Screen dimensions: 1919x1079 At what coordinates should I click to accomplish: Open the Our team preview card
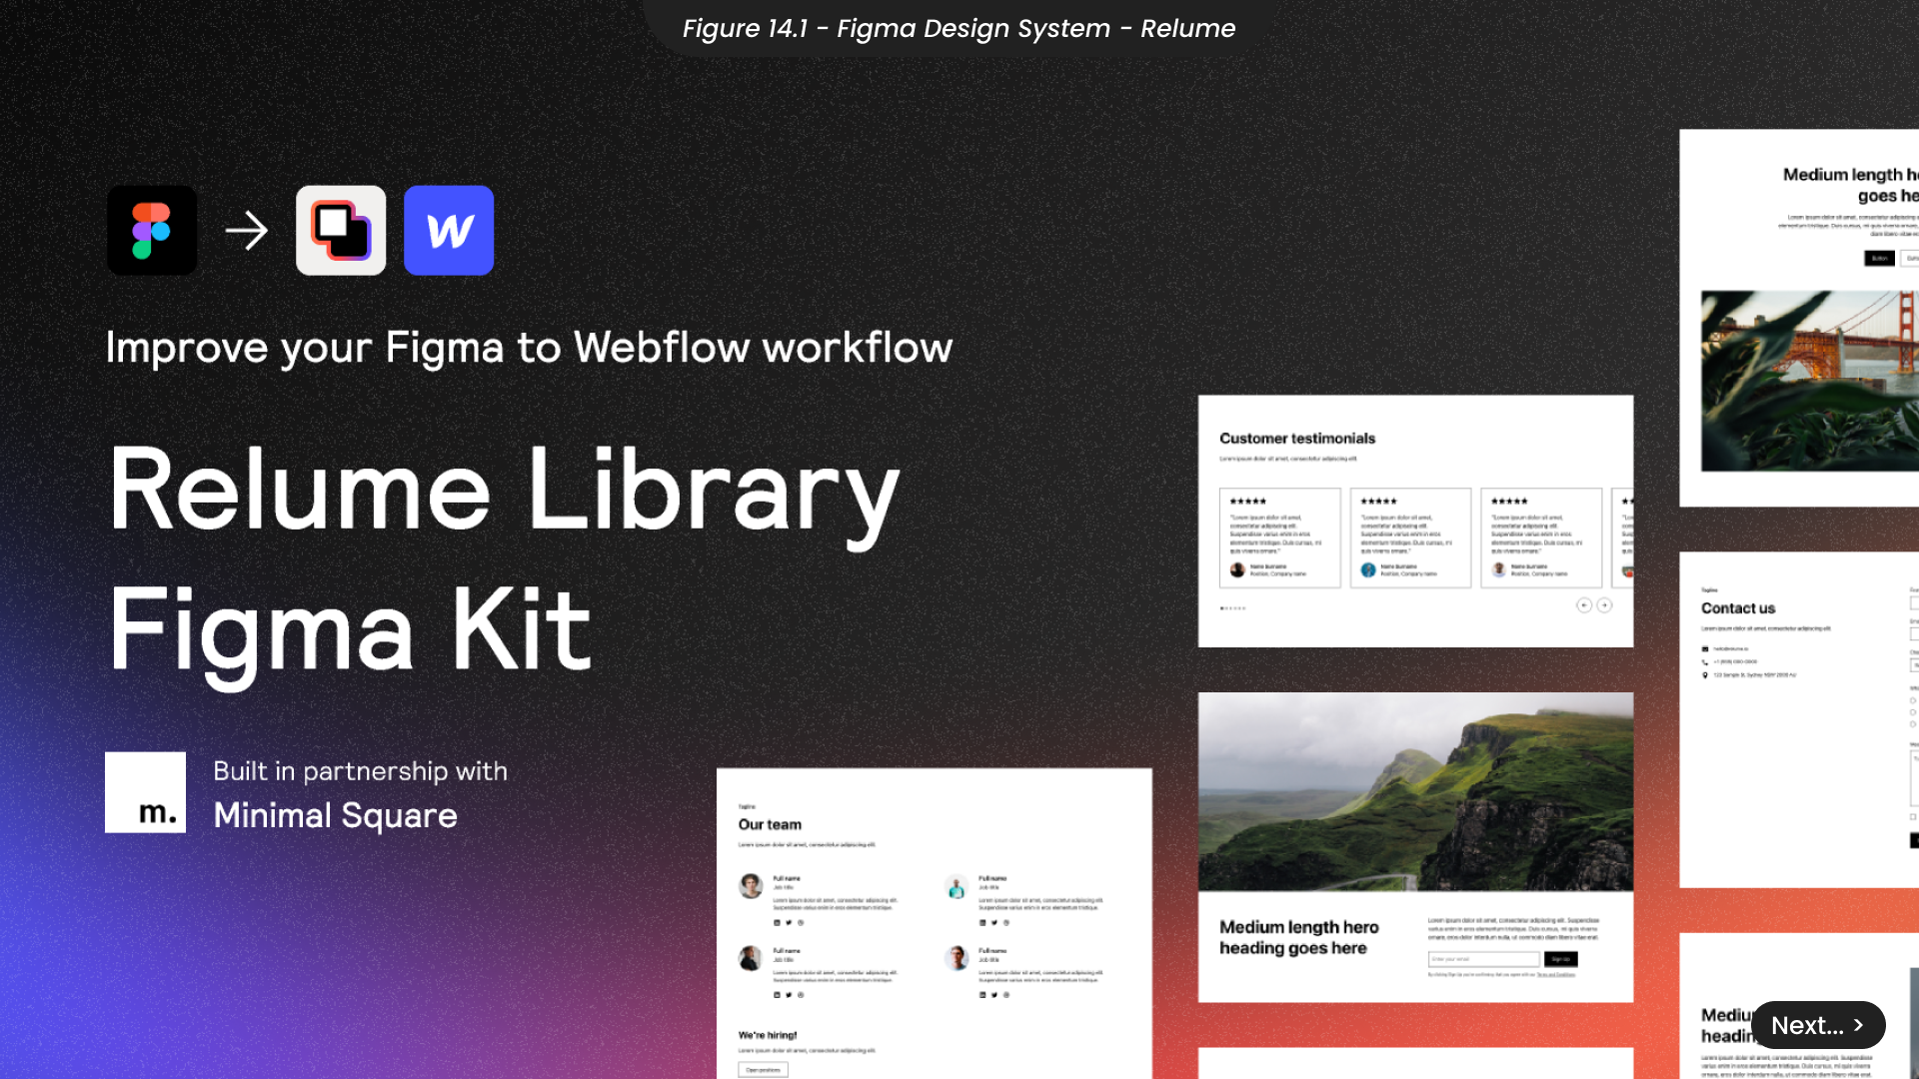935,923
